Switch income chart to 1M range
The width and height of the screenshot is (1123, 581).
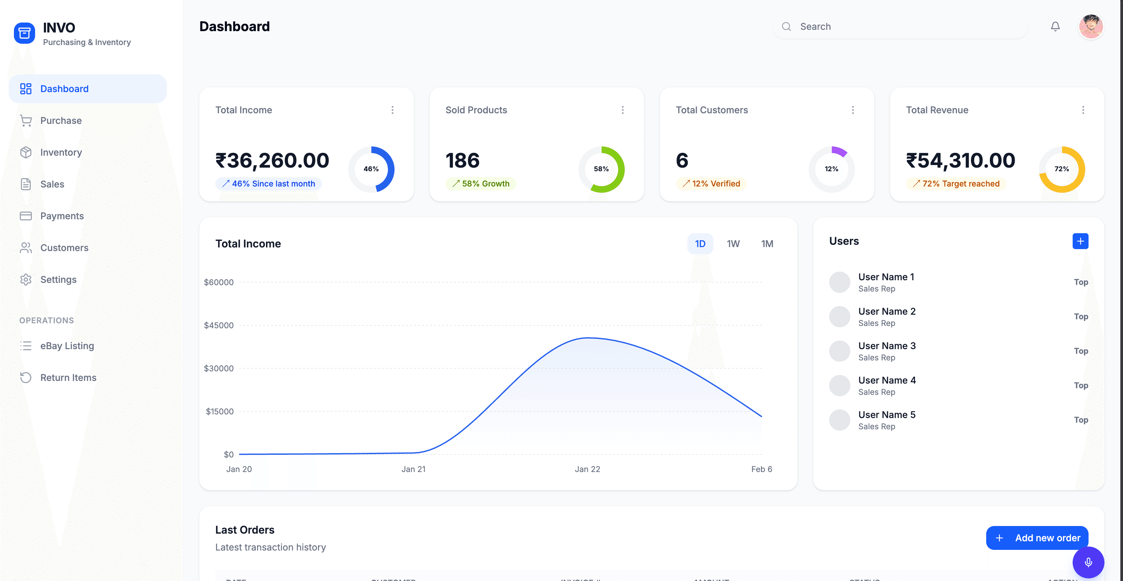[x=767, y=244]
